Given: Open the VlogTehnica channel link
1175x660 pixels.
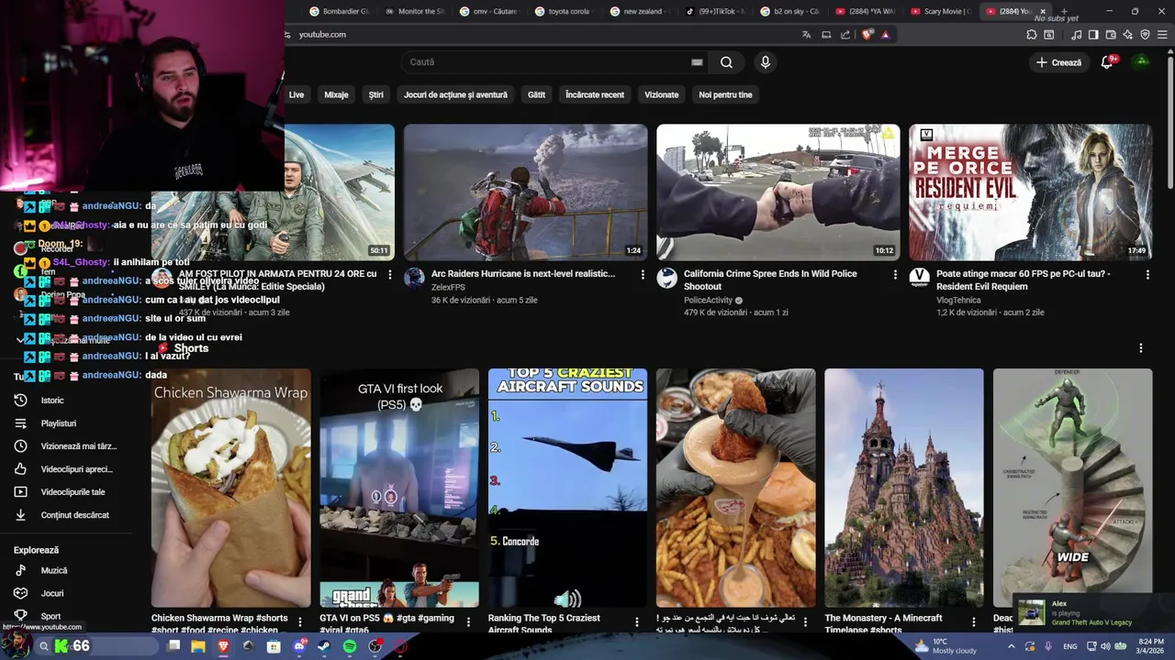Looking at the screenshot, I should tap(958, 301).
